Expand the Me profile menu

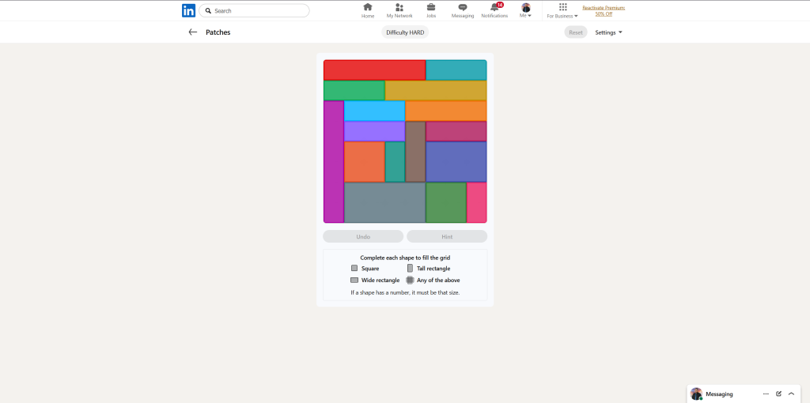[x=526, y=10]
